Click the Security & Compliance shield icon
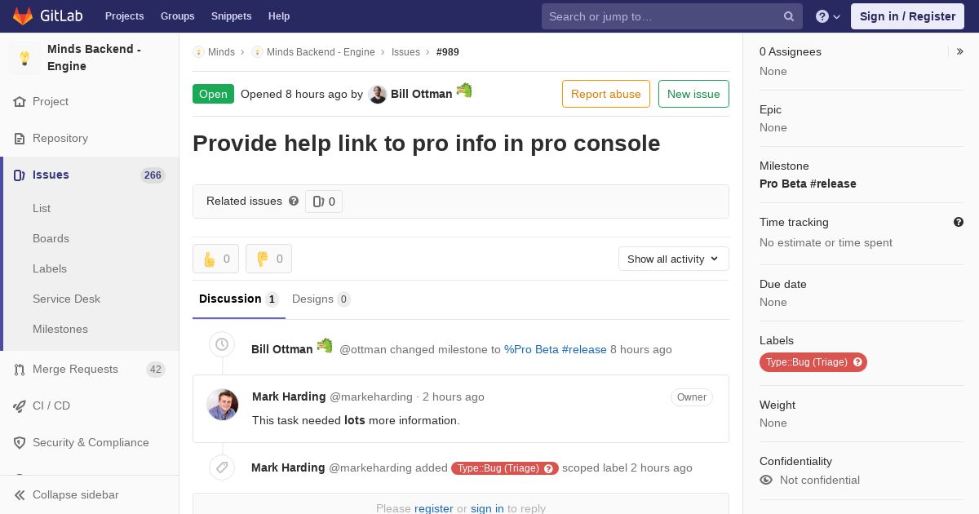Image resolution: width=979 pixels, height=514 pixels. [20, 443]
